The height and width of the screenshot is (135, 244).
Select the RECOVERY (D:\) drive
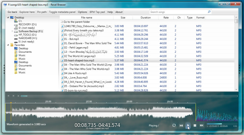(28, 24)
